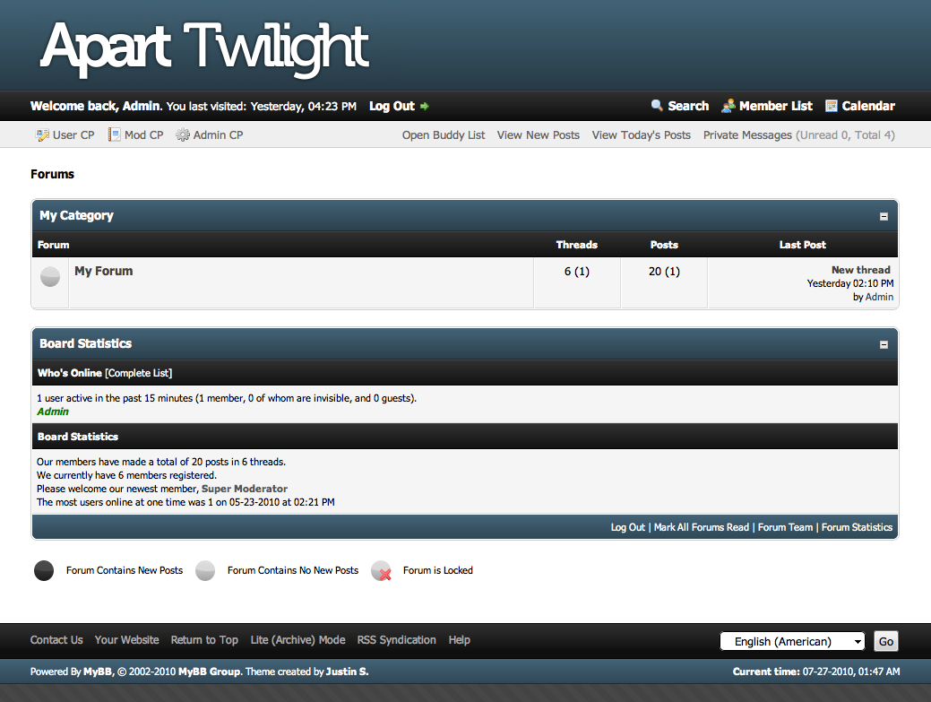Screen dimensions: 931x702
Task: Open Admin CP
Action: click(218, 134)
